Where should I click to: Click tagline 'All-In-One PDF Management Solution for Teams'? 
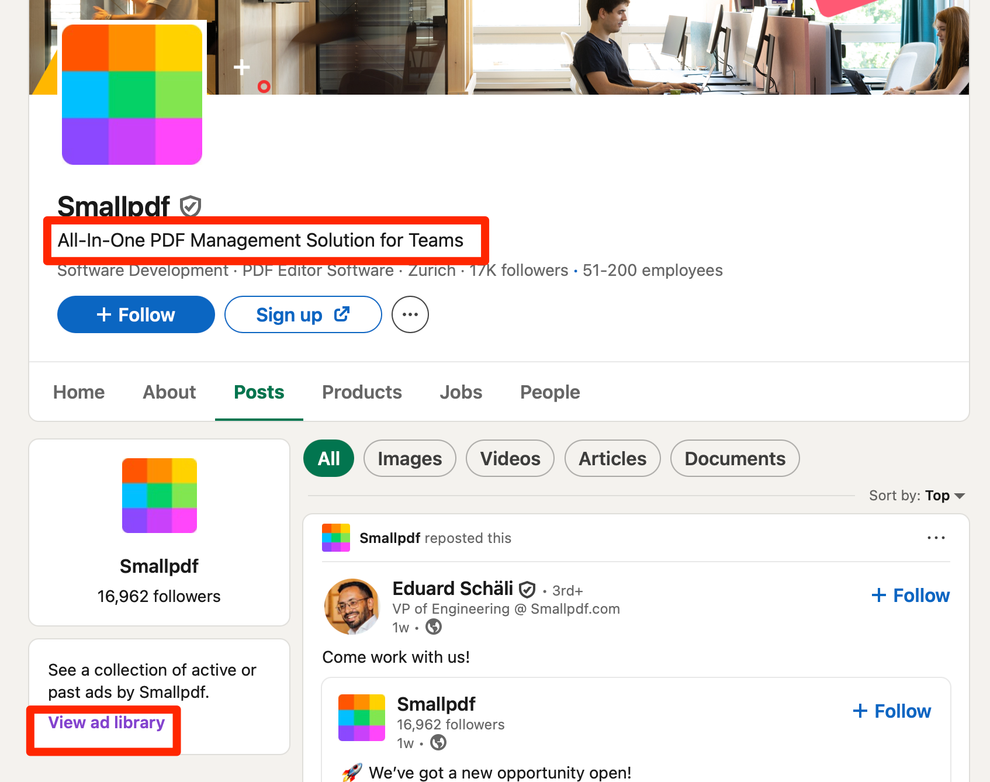click(x=261, y=240)
